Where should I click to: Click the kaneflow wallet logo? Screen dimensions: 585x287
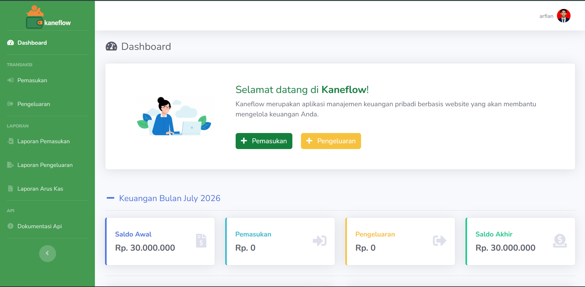[x=48, y=17]
